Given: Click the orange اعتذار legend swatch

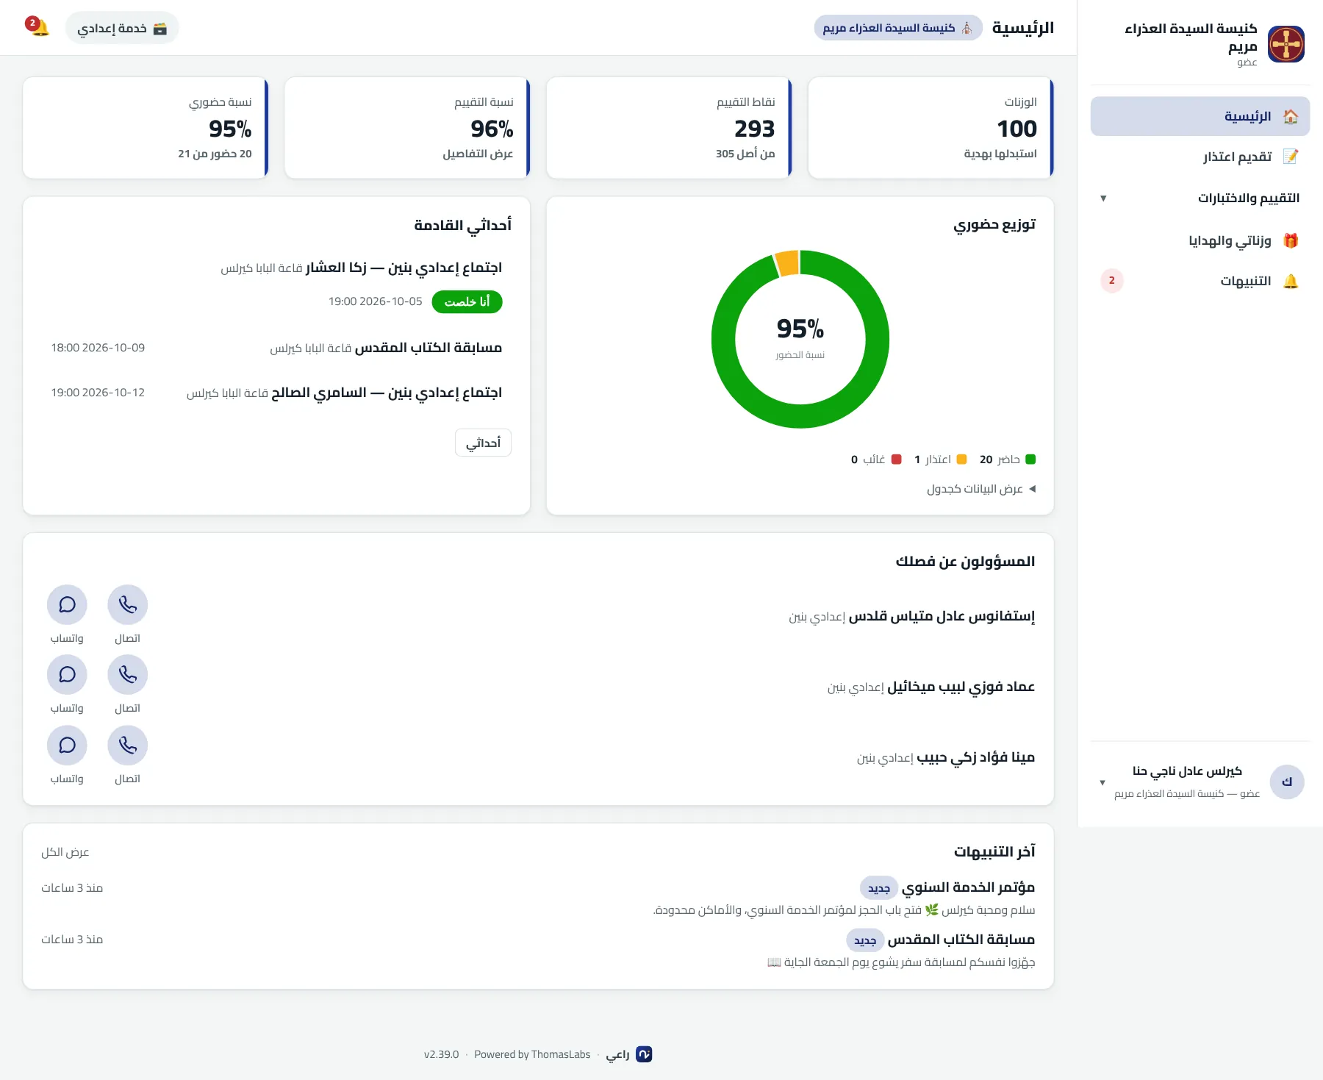Looking at the screenshot, I should pos(961,459).
